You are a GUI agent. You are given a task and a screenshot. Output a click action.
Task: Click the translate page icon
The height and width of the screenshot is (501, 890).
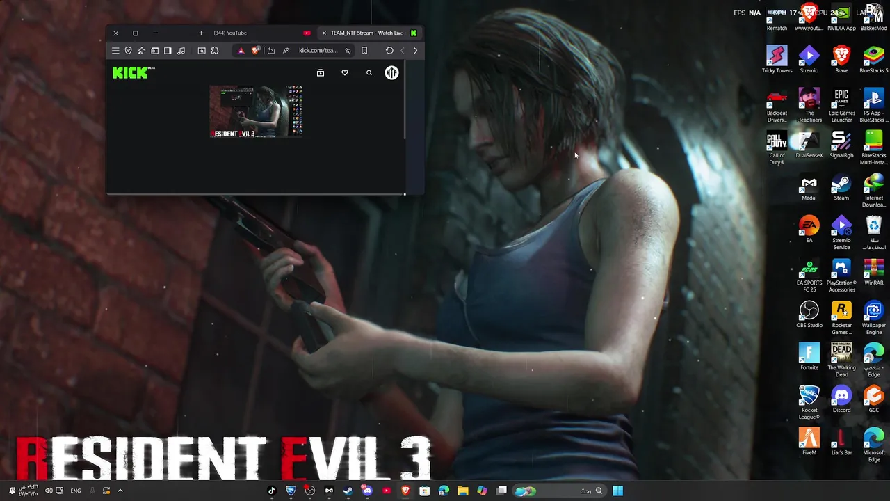286,51
